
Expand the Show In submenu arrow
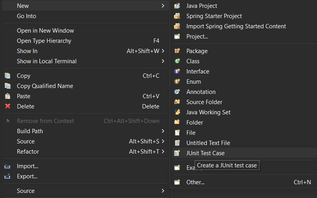[163, 51]
